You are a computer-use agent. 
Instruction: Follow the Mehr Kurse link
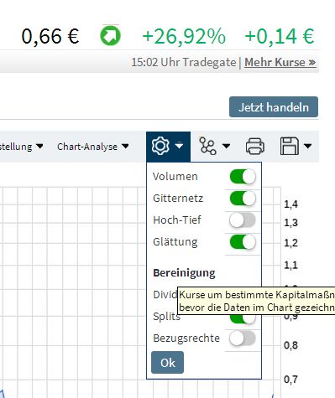280,62
